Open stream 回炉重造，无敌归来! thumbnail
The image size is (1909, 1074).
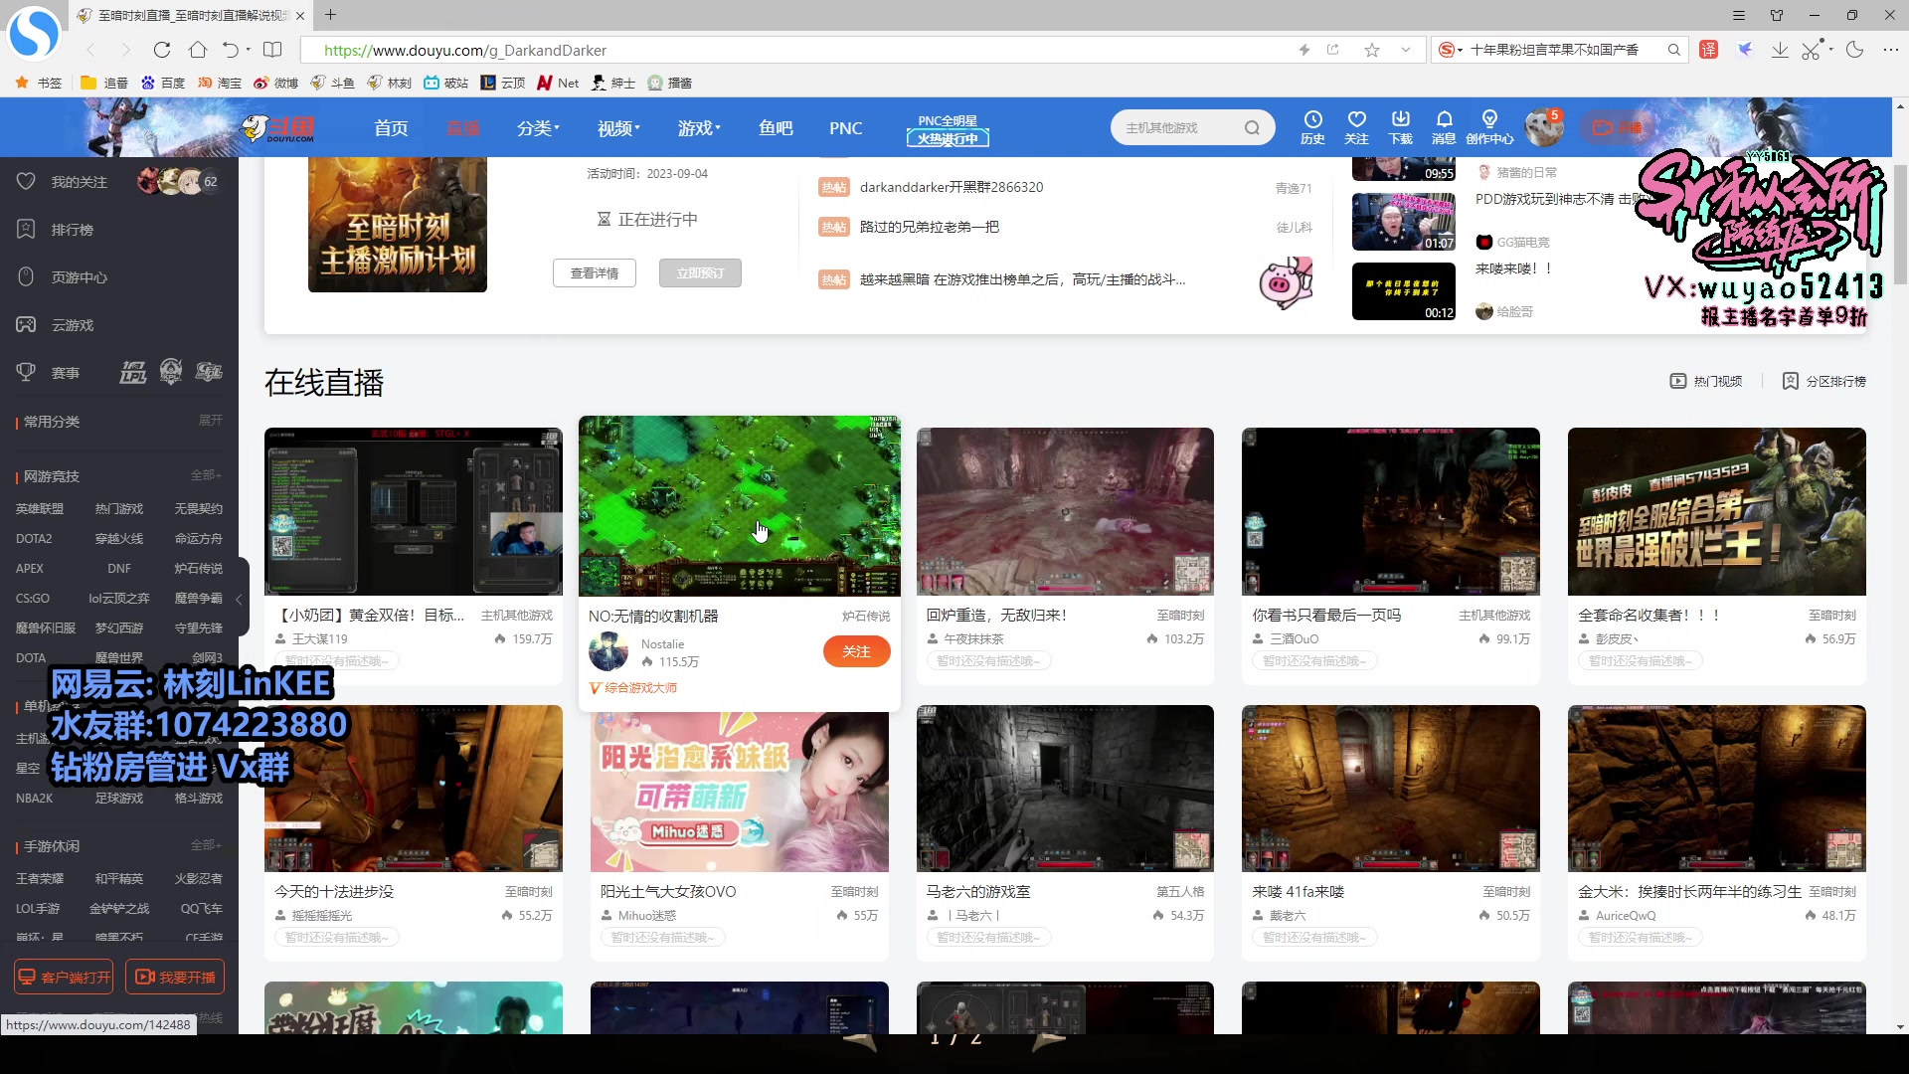click(1065, 511)
